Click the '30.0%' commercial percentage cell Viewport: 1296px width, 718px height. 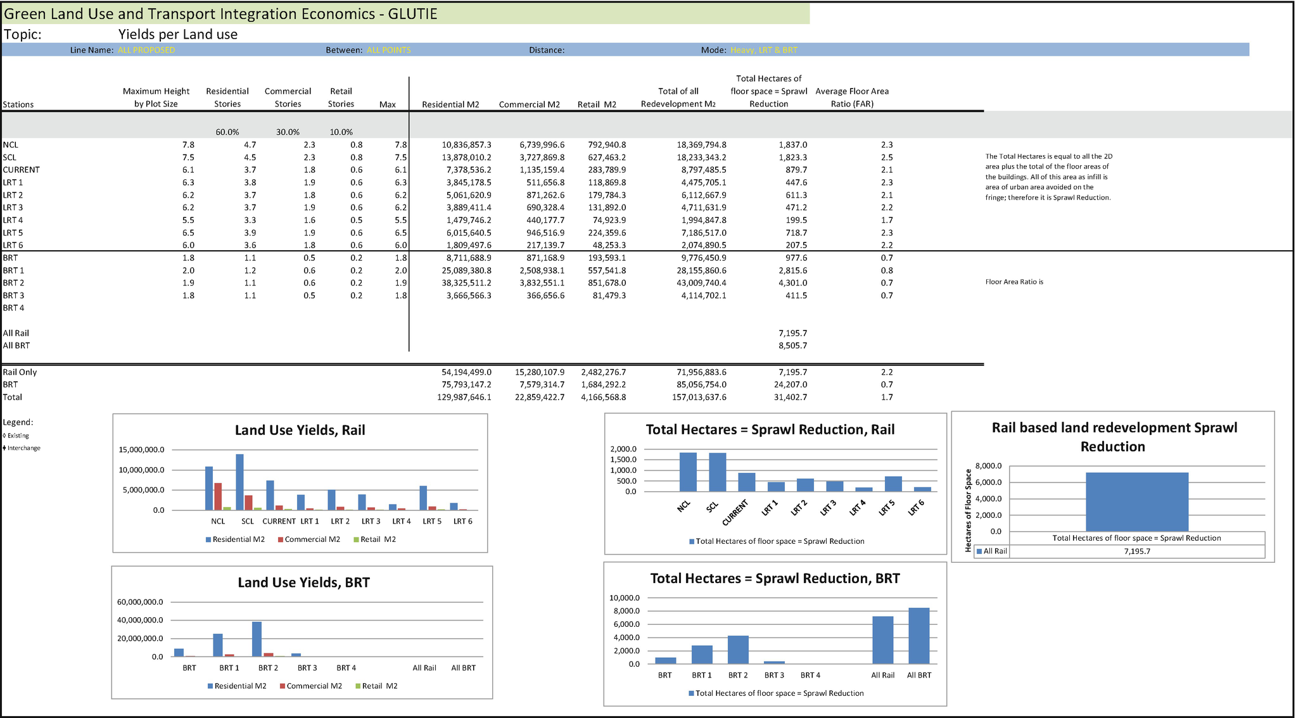[288, 132]
